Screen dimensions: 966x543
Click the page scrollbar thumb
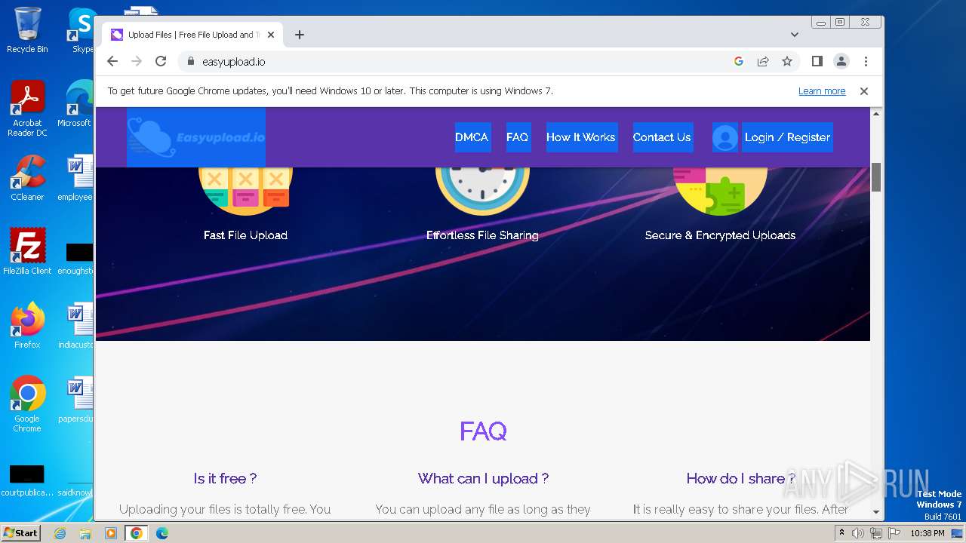pos(876,177)
